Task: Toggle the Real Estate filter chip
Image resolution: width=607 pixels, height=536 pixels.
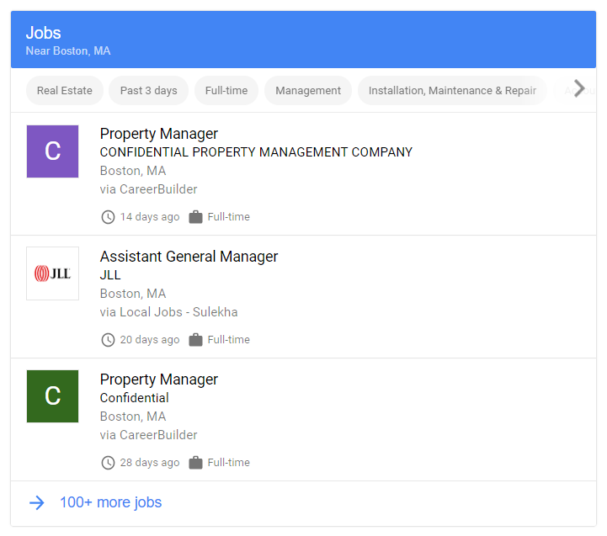Action: (65, 91)
